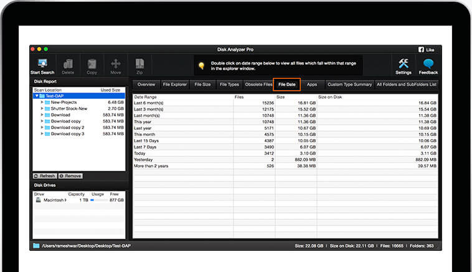Click the Facebook Like icon
Image resolution: width=472 pixels, height=272 pixels.
(421, 50)
